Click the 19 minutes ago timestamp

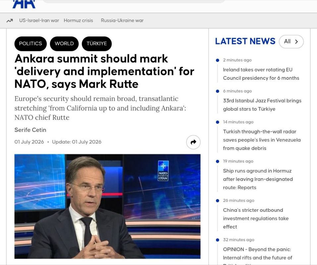[238, 161]
